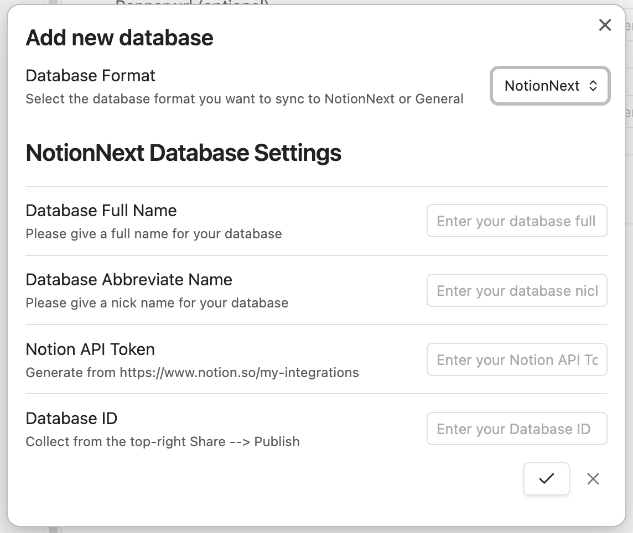
Task: Click the 'Select the database format' description
Action: pyautogui.click(x=244, y=99)
